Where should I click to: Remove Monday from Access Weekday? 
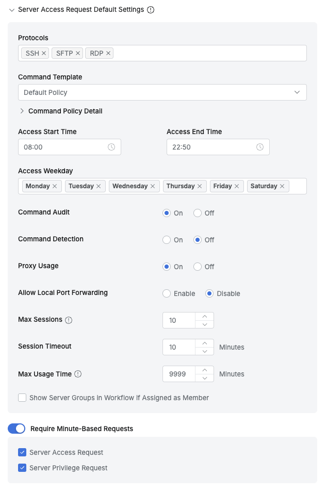[x=55, y=186]
